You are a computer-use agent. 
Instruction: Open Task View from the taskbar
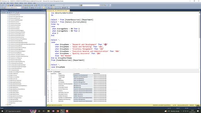click(x=44, y=111)
